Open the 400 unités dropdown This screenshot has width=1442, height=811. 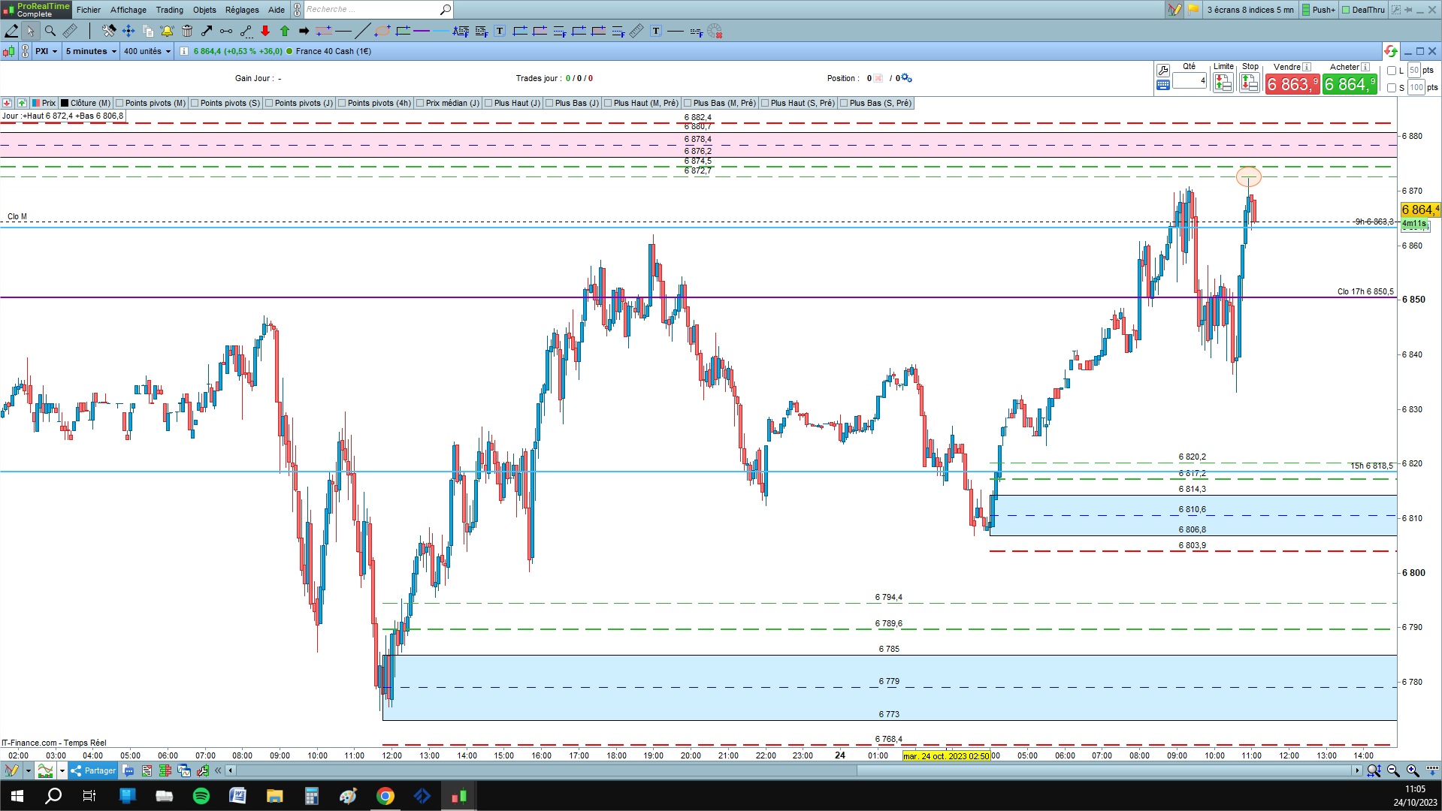(147, 51)
